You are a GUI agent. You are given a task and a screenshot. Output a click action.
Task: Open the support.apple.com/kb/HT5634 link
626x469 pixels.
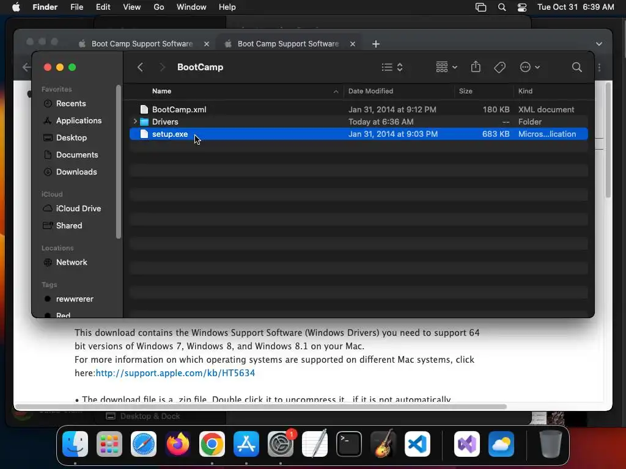click(175, 373)
